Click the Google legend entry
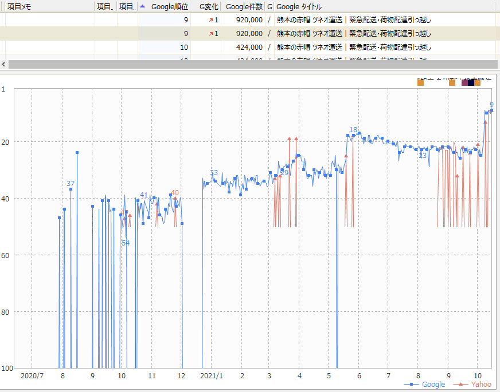This screenshot has height=392, width=500. tap(425, 385)
